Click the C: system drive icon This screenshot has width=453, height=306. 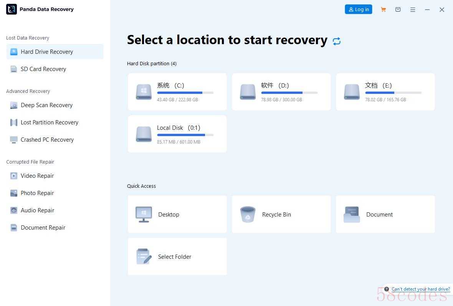(144, 92)
